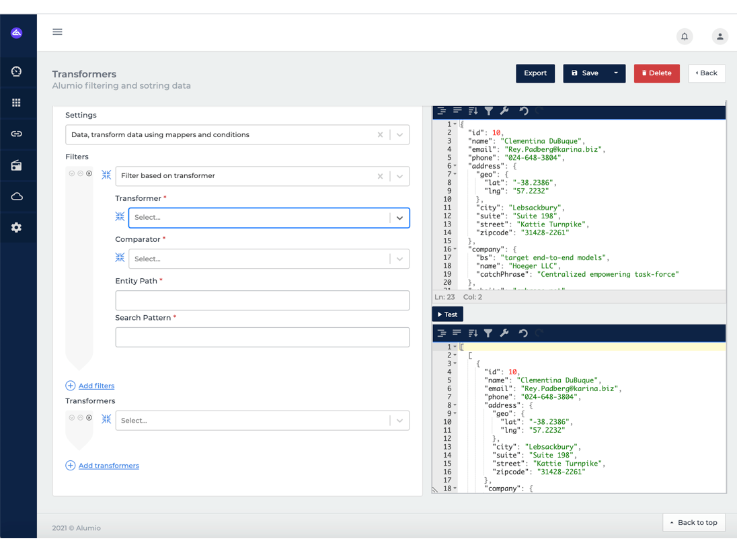
Task: Open the Save button dropdown arrow
Action: (x=616, y=73)
